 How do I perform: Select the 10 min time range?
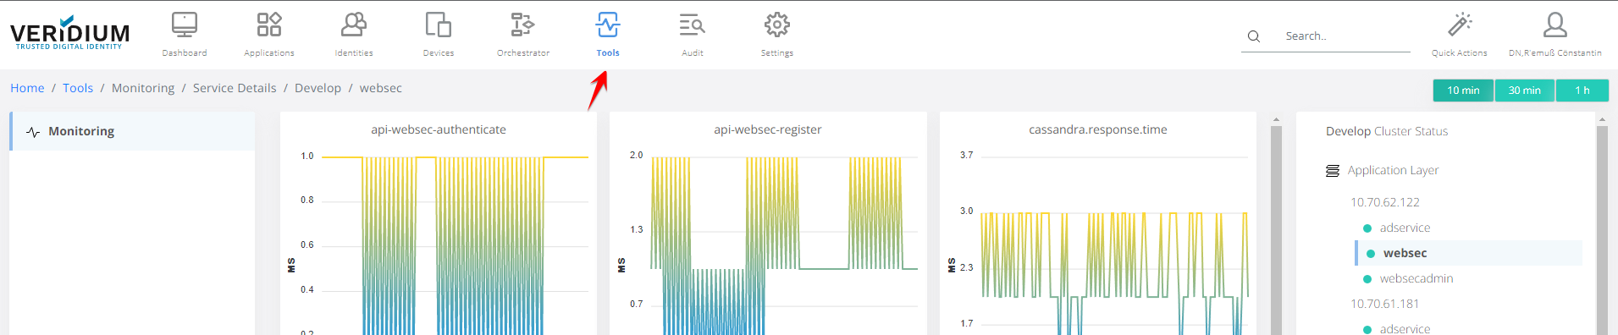(1463, 91)
